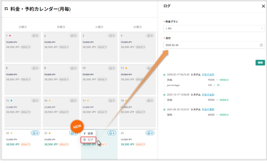Click the 38500.0 new price value in log
Viewport: 267px width, 163px height.
224,80
